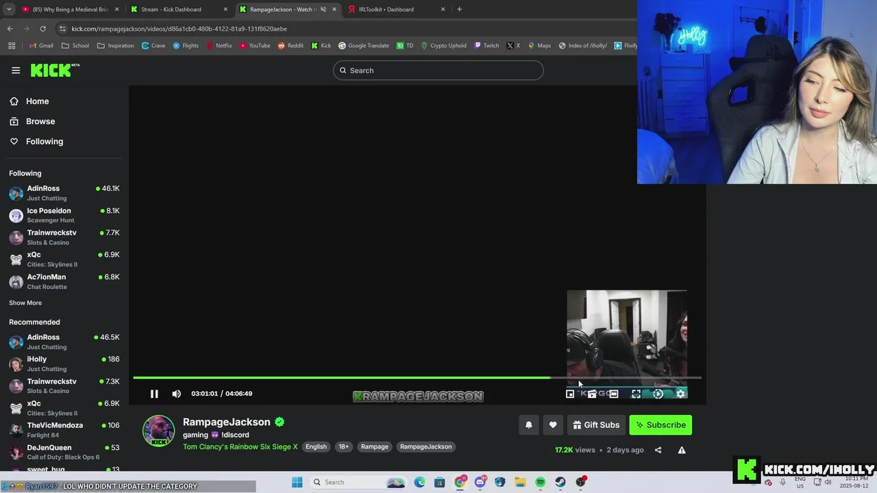Open Chrome apps grid bookmark
The width and height of the screenshot is (877, 493).
click(12, 46)
